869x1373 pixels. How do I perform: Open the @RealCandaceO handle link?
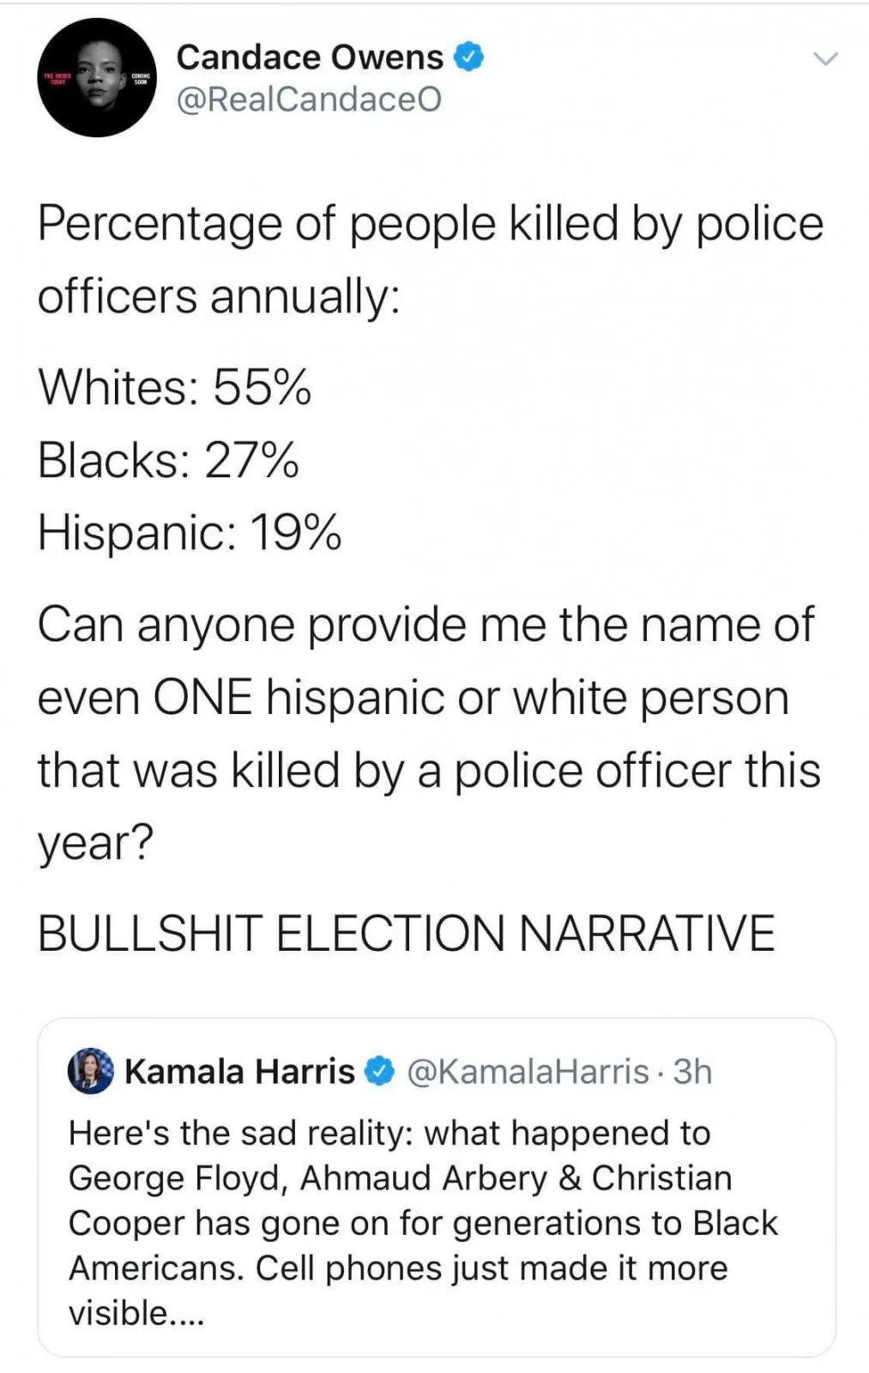coord(309,100)
